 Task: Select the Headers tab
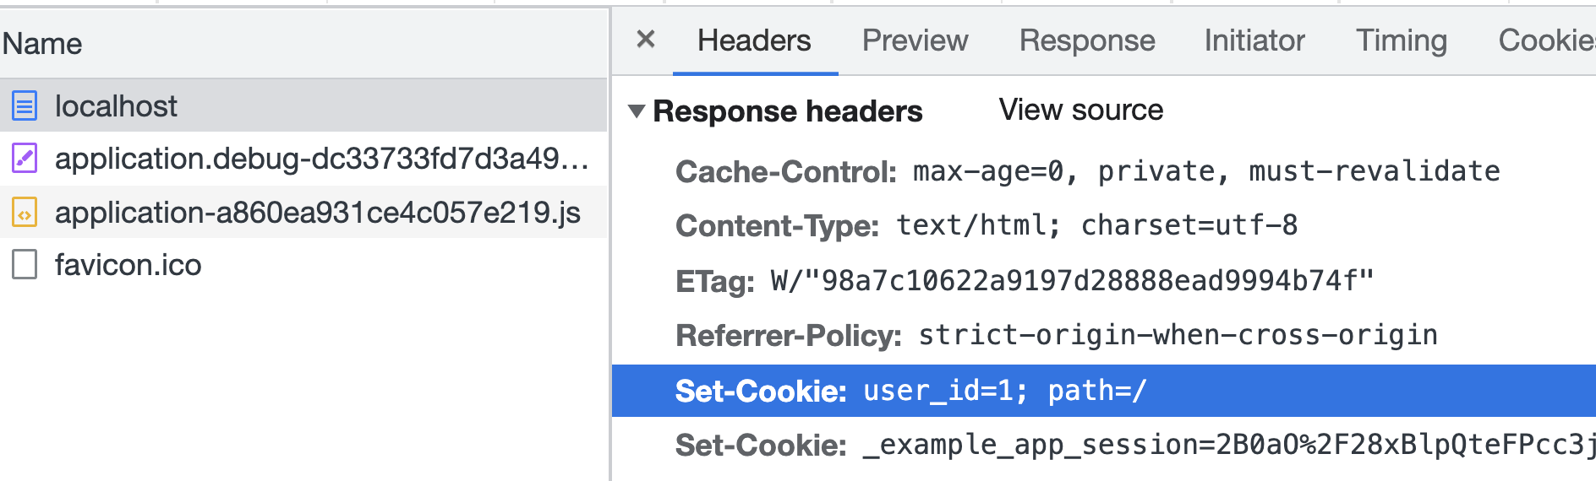[x=754, y=41]
